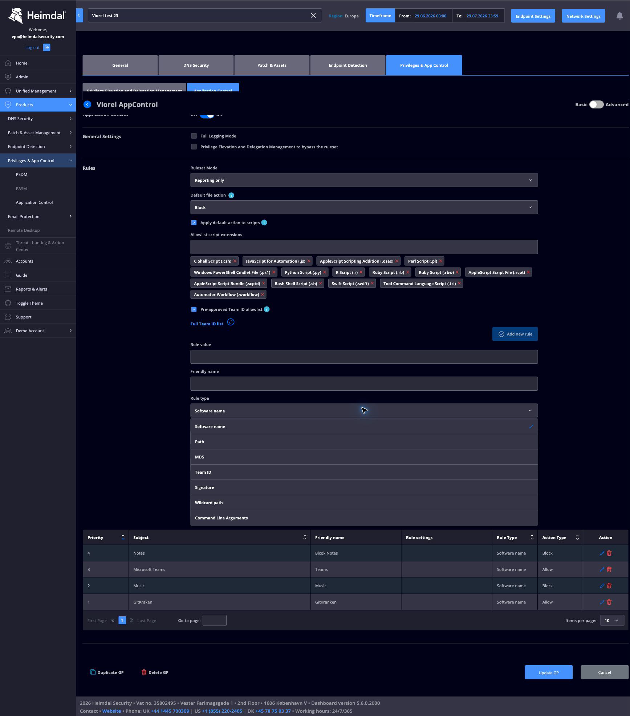This screenshot has width=630, height=716.
Task: Choose Team ID rule type option
Action: coord(364,472)
